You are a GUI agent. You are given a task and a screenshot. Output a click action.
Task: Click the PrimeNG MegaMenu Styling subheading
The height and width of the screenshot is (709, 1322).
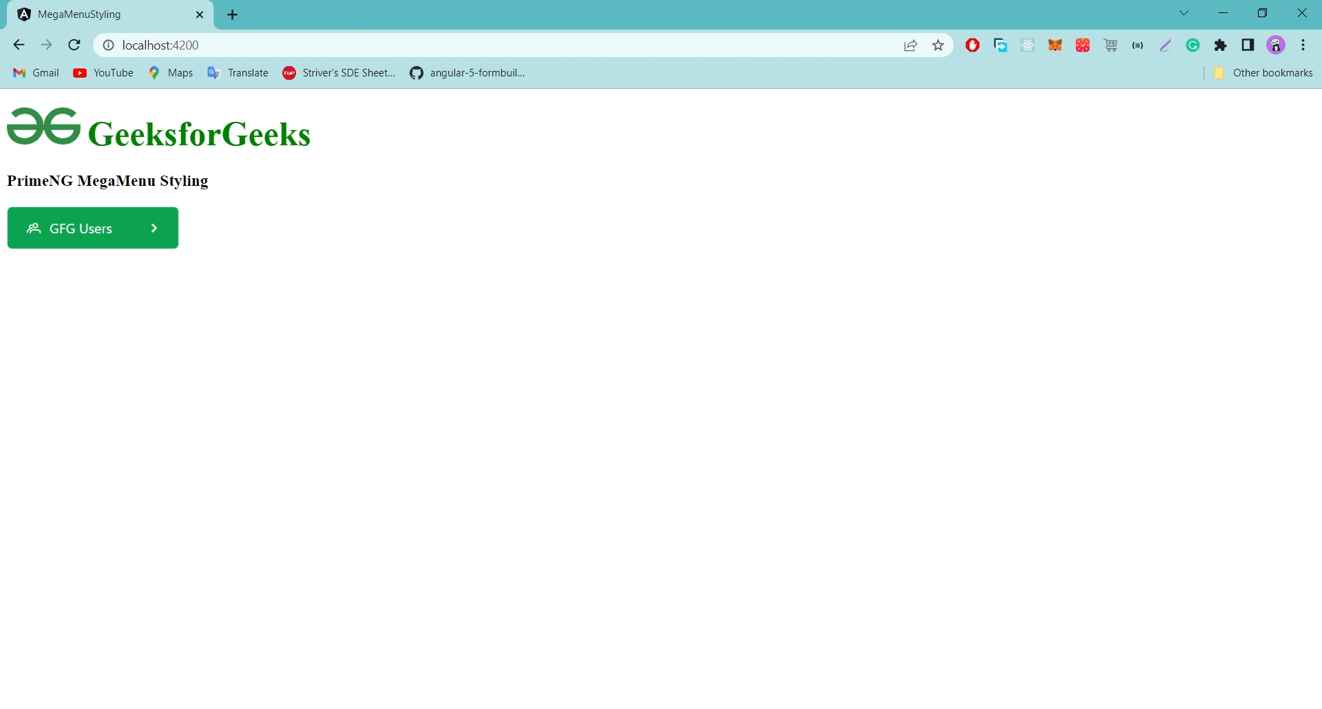pyautogui.click(x=107, y=180)
